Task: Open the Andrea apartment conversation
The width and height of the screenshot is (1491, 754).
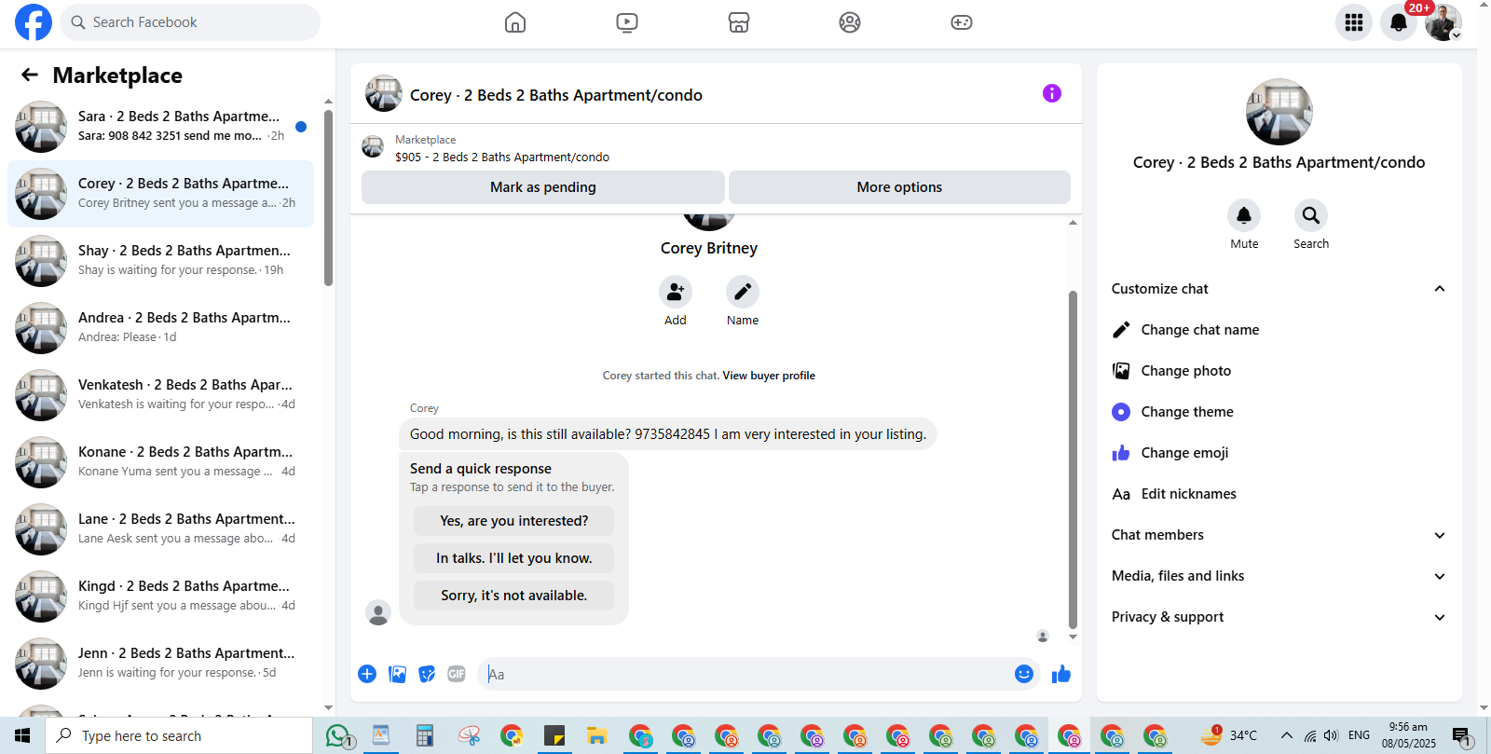Action: click(x=160, y=328)
